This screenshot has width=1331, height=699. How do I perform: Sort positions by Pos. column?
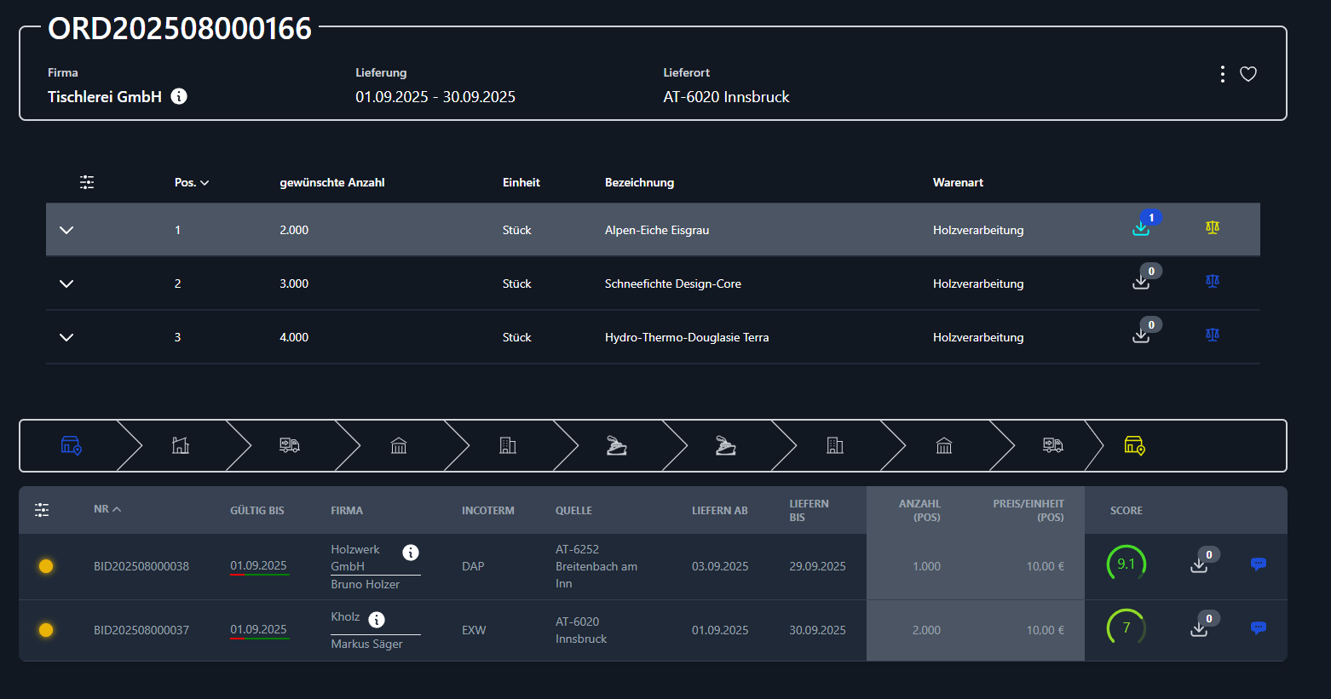pos(191,182)
